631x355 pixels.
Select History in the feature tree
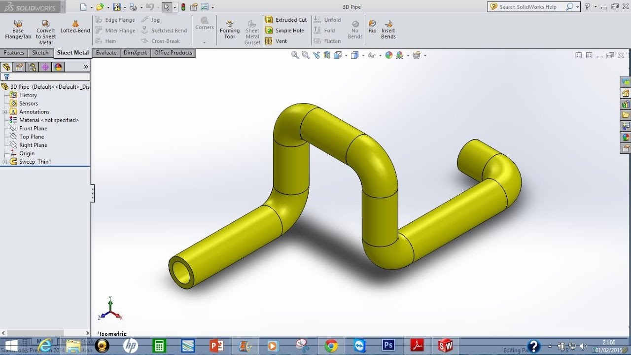(x=24, y=95)
